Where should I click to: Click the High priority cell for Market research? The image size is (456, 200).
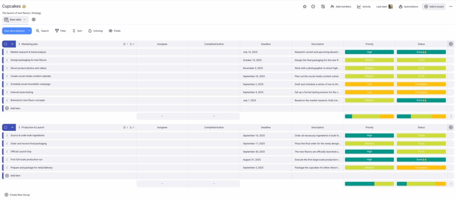pos(369,52)
